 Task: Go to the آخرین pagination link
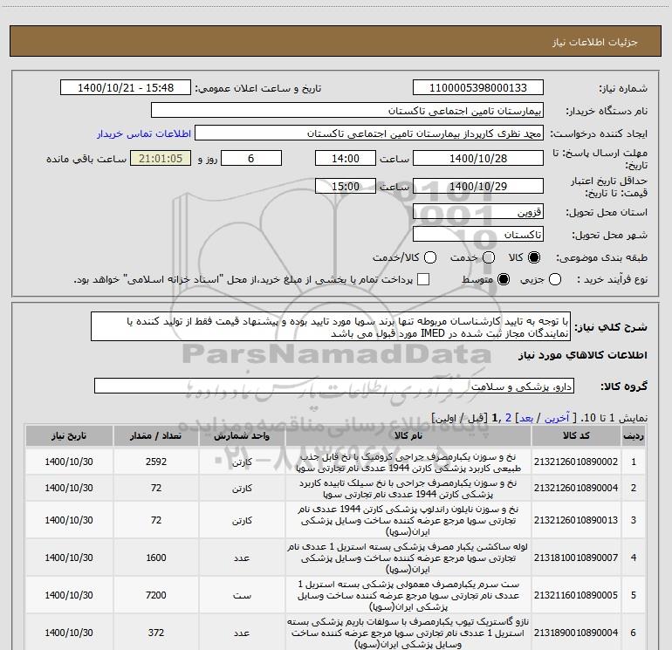click(x=557, y=418)
